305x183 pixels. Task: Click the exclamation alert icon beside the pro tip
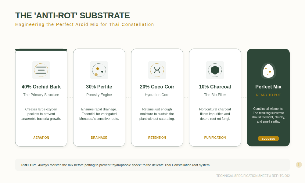tap(299, 165)
